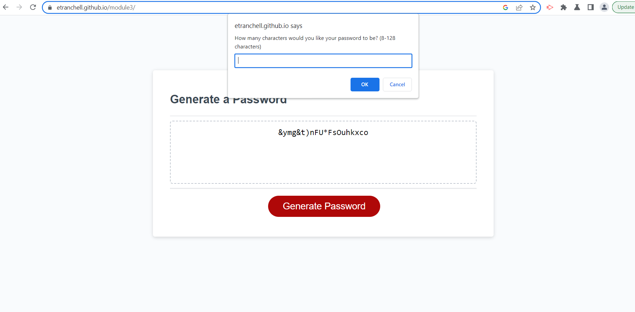635x312 pixels.
Task: Bookmark this page with the star icon
Action: point(533,7)
